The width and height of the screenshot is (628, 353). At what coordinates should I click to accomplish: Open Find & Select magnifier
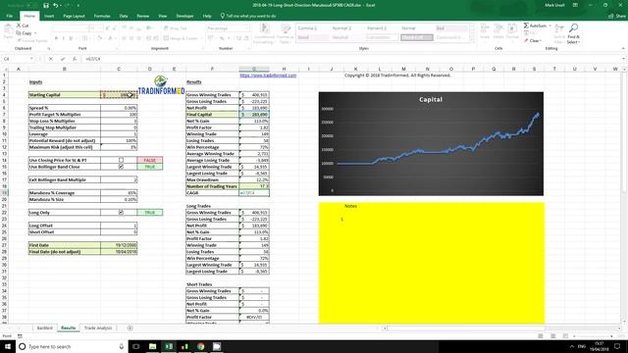pyautogui.click(x=573, y=33)
